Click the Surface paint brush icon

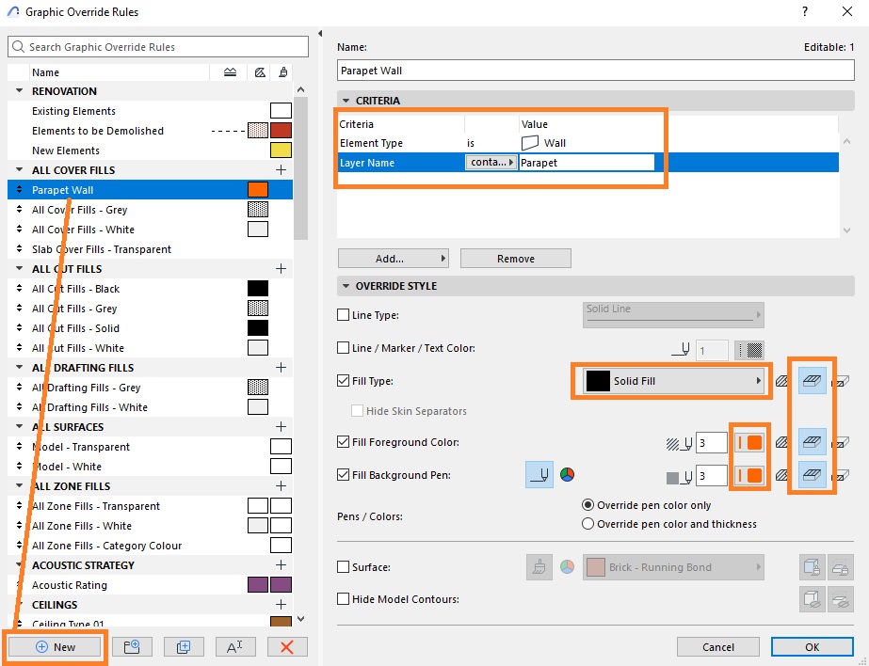539,567
